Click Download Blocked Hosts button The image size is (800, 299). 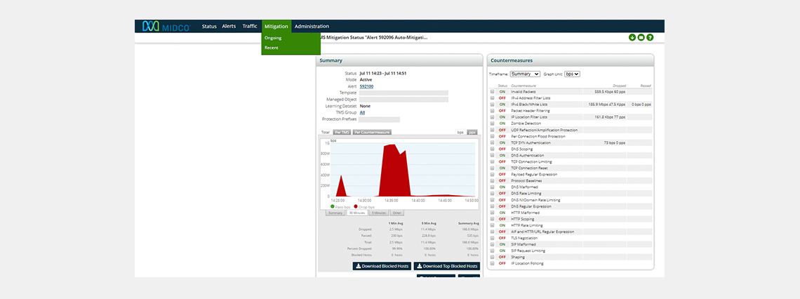coord(382,266)
